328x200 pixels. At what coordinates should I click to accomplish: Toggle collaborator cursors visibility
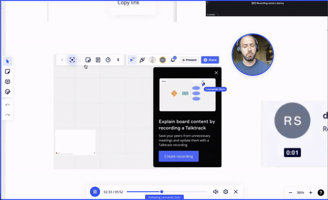point(132,60)
